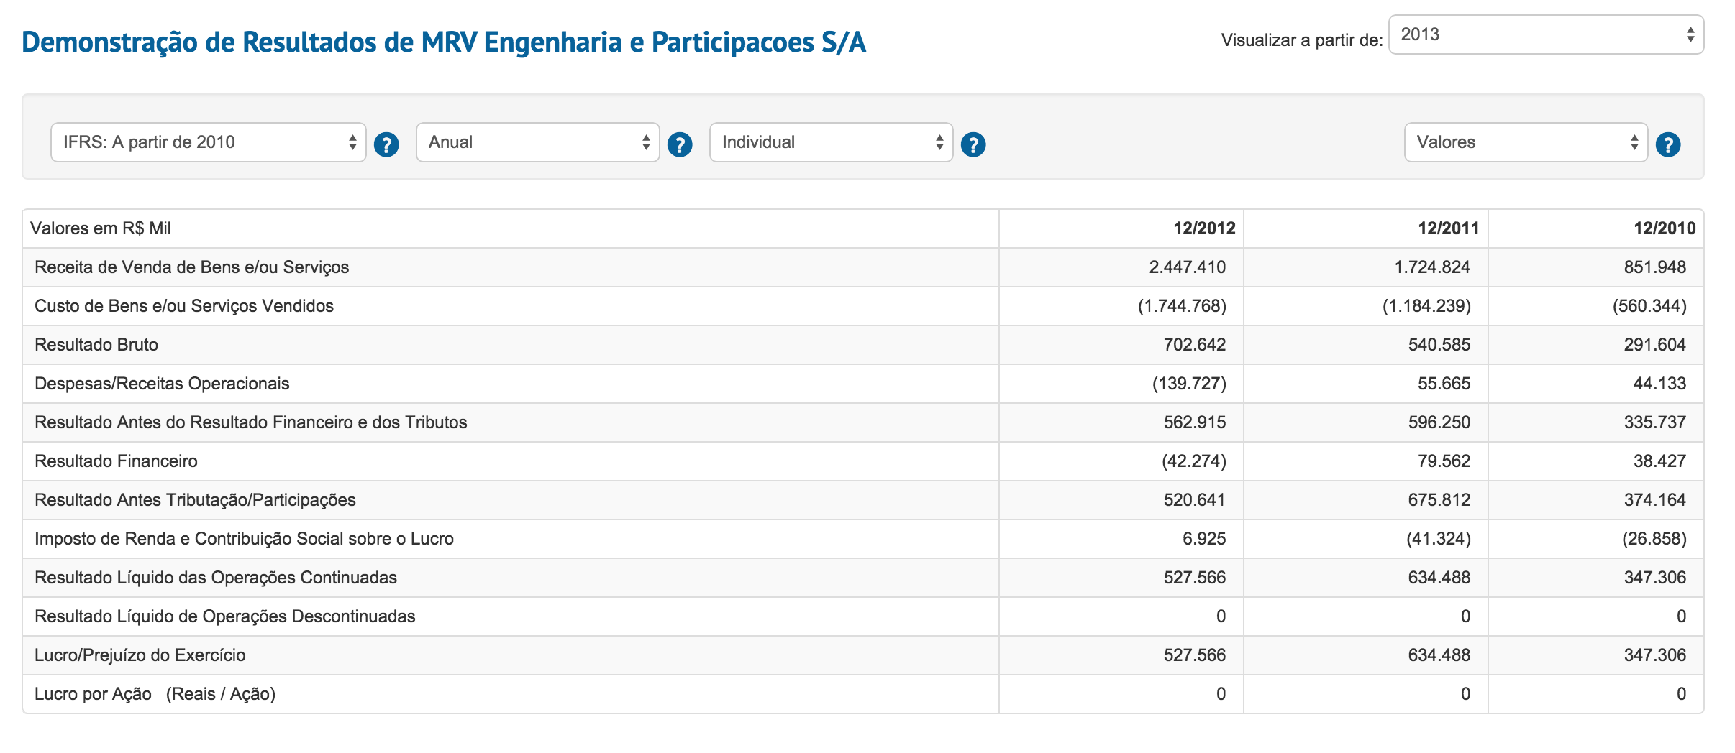Click value 335.737 for 12/2010
1735x753 pixels.
coord(1655,422)
